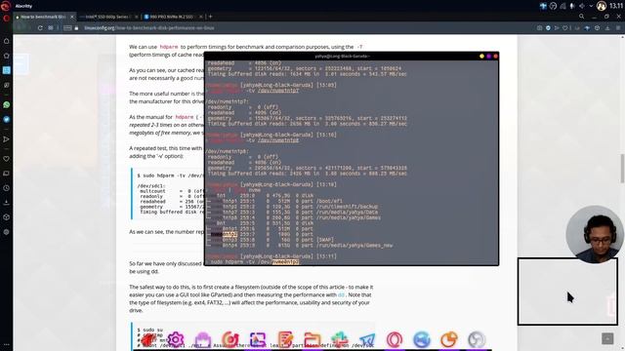The image size is (625, 351).
Task: Open WhatsApp in the Opera sidebar
Action: pyautogui.click(x=7, y=104)
